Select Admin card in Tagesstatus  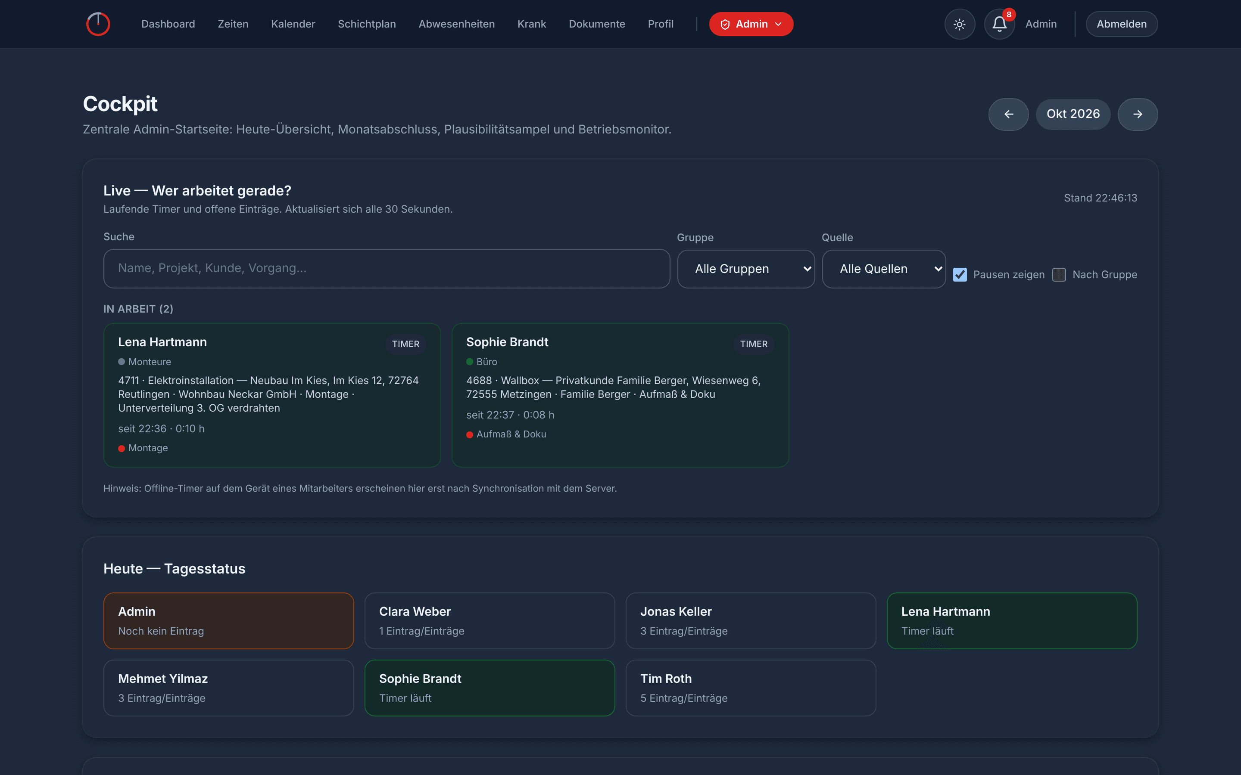click(x=229, y=621)
